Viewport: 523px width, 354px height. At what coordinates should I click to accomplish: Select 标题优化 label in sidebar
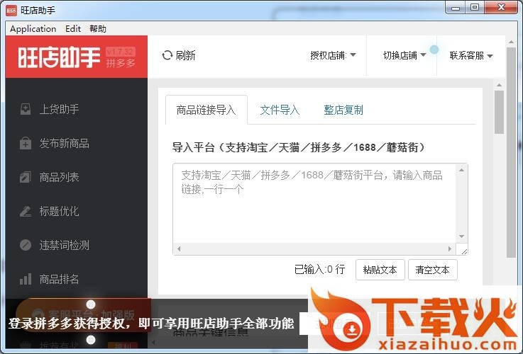pyautogui.click(x=59, y=211)
